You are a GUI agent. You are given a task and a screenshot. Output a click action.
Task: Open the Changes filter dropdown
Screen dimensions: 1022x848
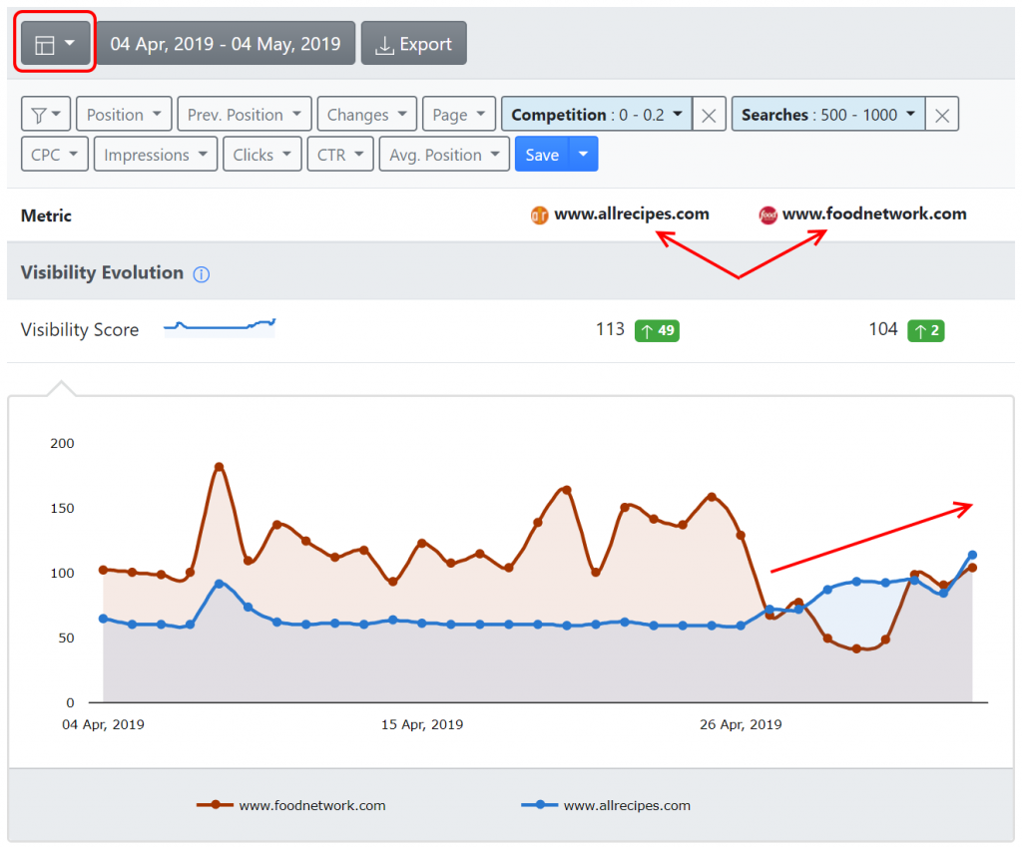367,114
